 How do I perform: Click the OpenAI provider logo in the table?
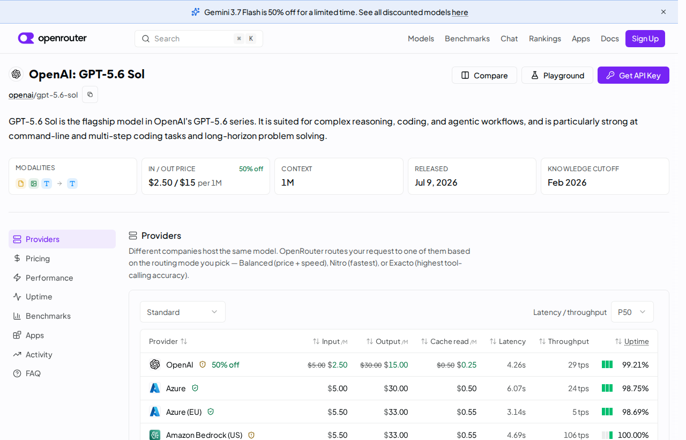point(155,364)
